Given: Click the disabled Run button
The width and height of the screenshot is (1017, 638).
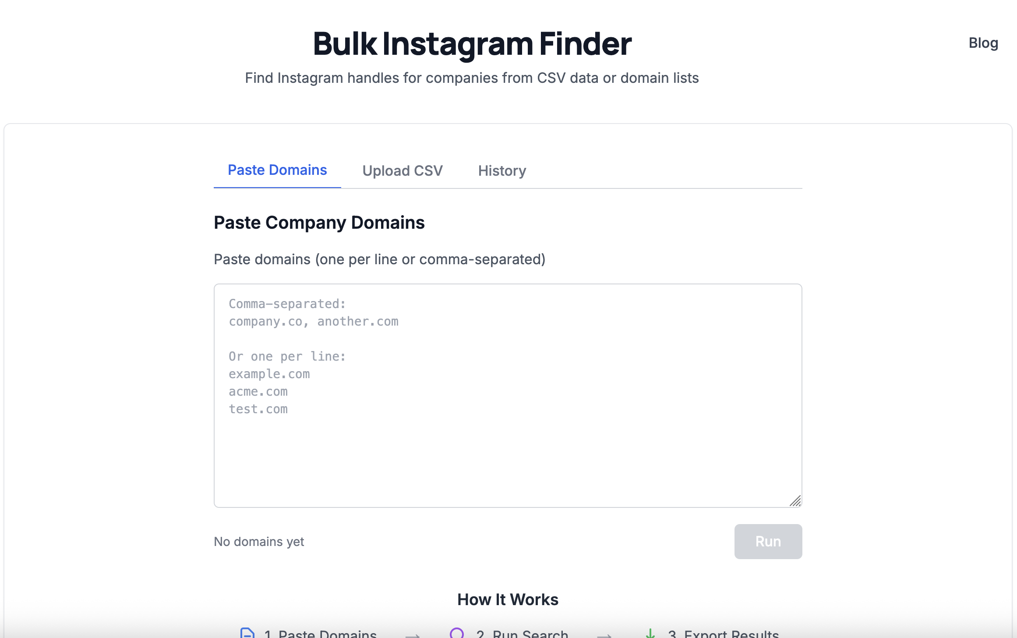Looking at the screenshot, I should pos(768,541).
